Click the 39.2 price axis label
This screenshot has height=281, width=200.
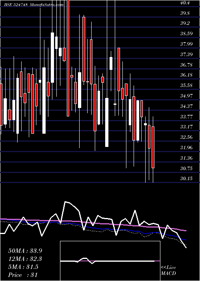pyautogui.click(x=185, y=23)
